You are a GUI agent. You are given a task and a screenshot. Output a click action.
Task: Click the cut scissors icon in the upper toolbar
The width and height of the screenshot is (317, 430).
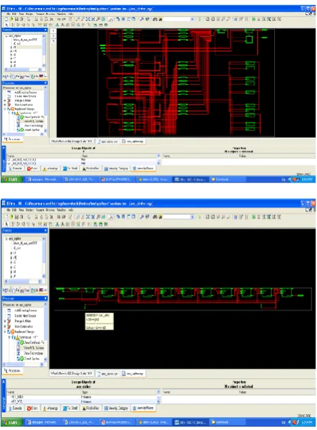click(x=36, y=19)
